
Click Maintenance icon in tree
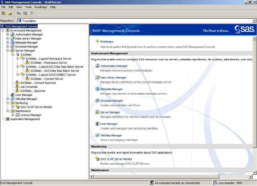13,111
